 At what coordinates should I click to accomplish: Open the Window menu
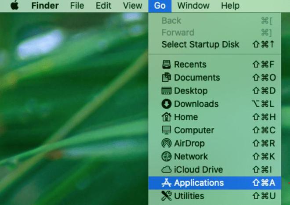click(193, 6)
